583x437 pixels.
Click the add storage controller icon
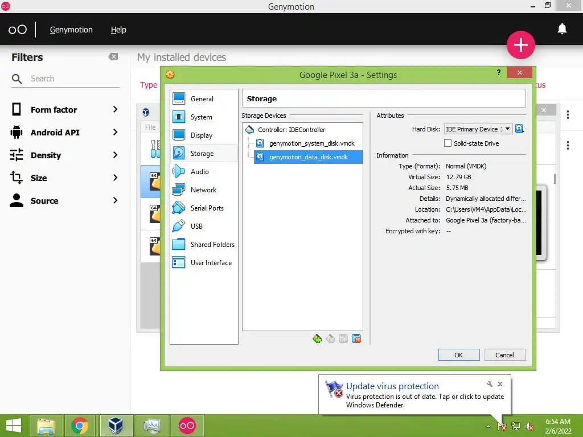pyautogui.click(x=317, y=339)
